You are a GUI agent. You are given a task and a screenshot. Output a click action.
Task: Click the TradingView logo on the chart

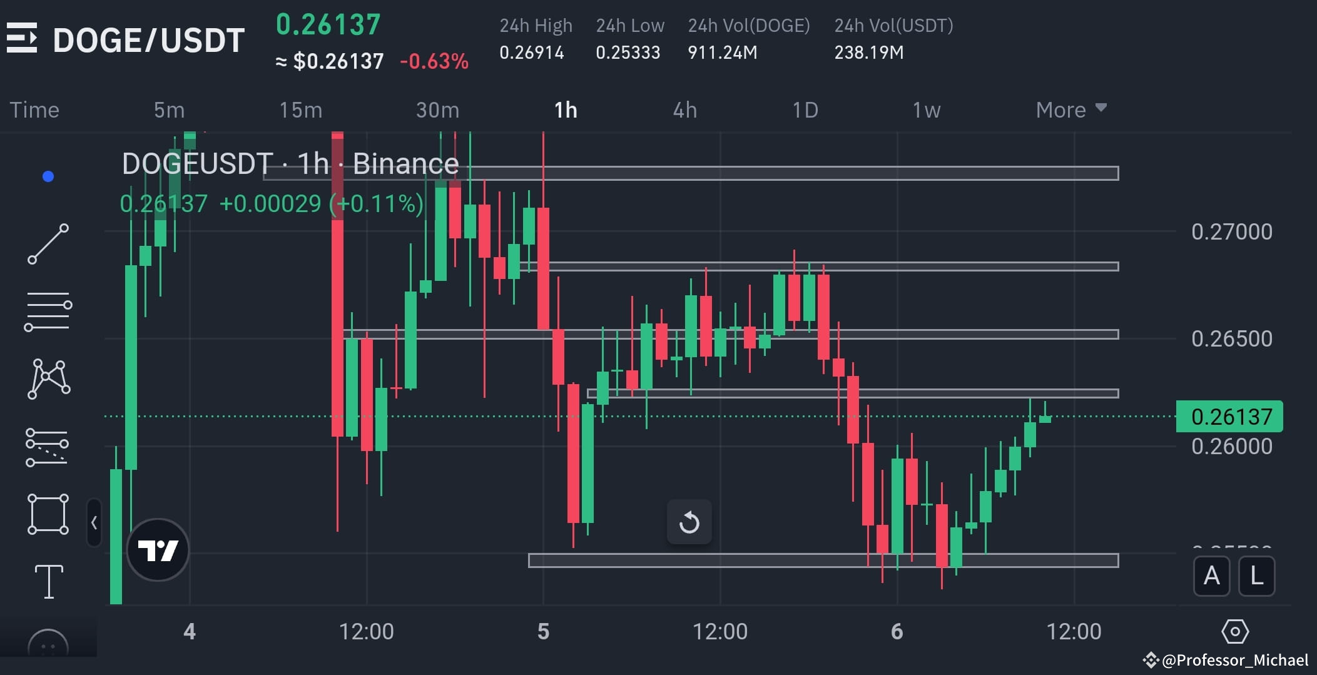pos(158,549)
